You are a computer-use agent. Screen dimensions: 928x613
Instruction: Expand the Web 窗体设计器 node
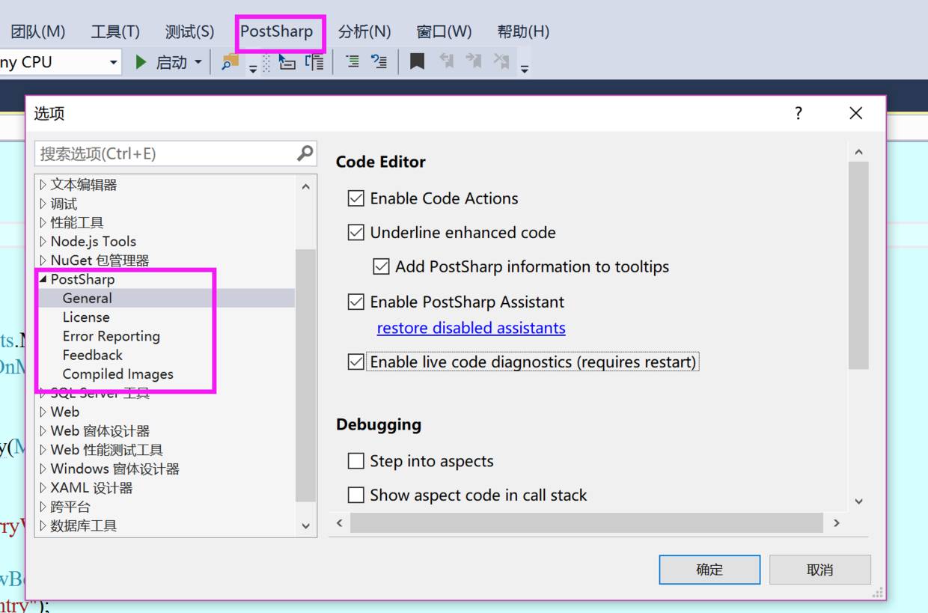(43, 431)
